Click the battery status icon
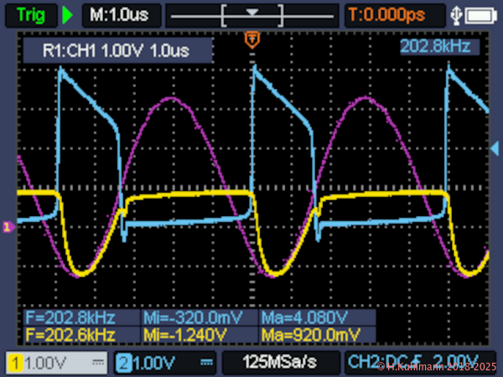The width and height of the screenshot is (503, 377). pos(480,14)
